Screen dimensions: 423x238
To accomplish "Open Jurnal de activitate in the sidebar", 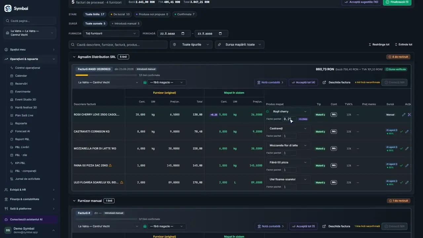I will pos(27,179).
